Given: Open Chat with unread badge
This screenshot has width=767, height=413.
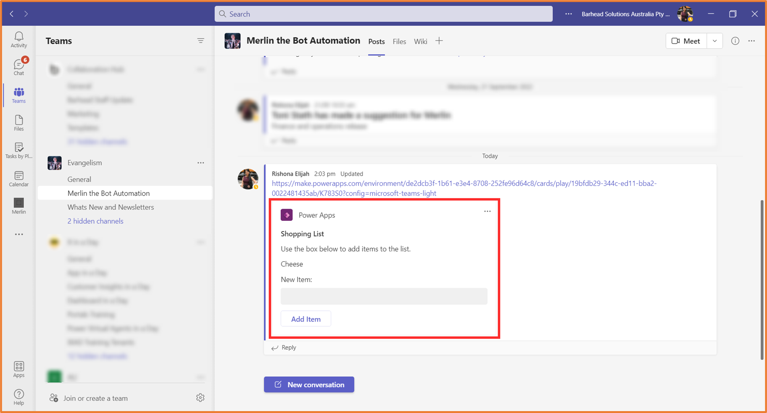Looking at the screenshot, I should 19,67.
